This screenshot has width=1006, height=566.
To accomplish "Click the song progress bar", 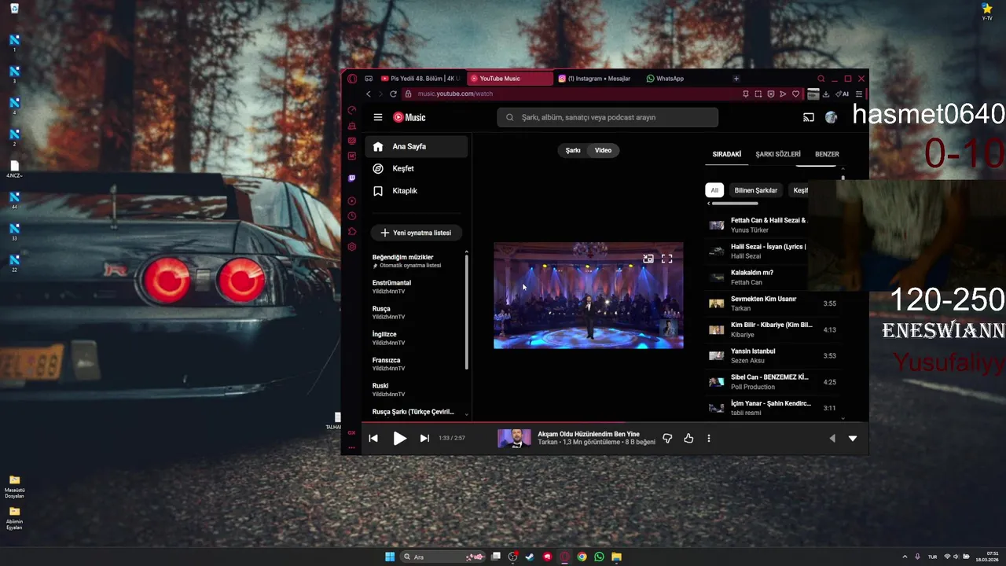I will [615, 423].
